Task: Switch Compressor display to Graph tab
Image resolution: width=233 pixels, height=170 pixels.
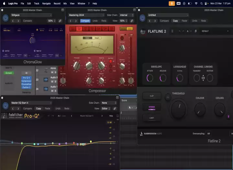Action: coord(96,38)
